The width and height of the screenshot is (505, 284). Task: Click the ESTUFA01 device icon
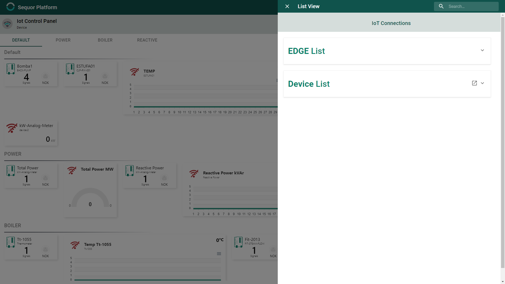point(70,69)
